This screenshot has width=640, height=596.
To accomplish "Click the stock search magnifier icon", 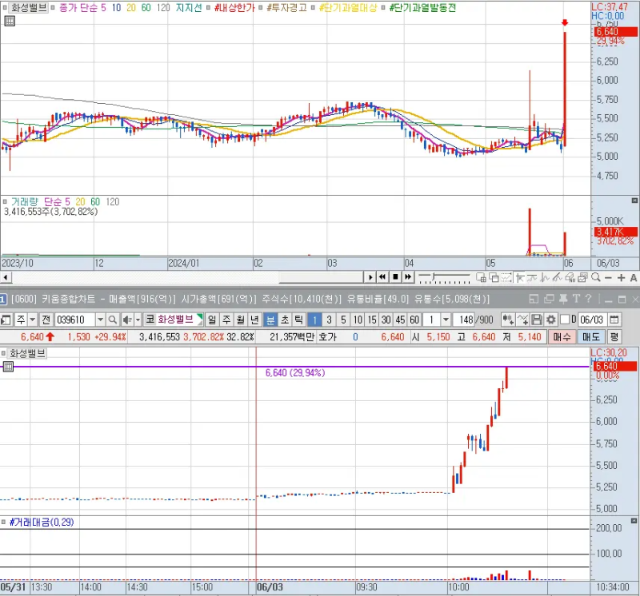I will [113, 320].
